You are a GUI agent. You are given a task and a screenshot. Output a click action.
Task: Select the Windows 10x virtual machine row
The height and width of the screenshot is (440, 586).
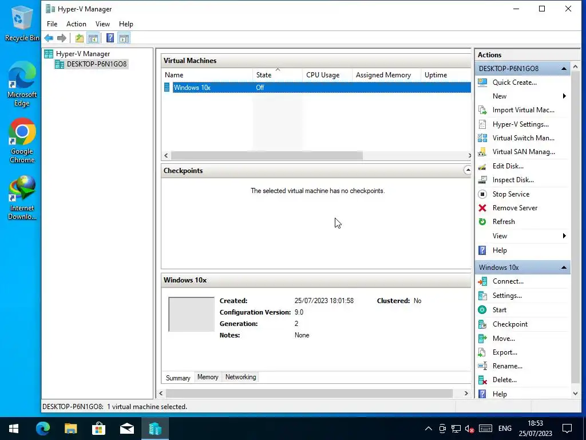(x=316, y=88)
